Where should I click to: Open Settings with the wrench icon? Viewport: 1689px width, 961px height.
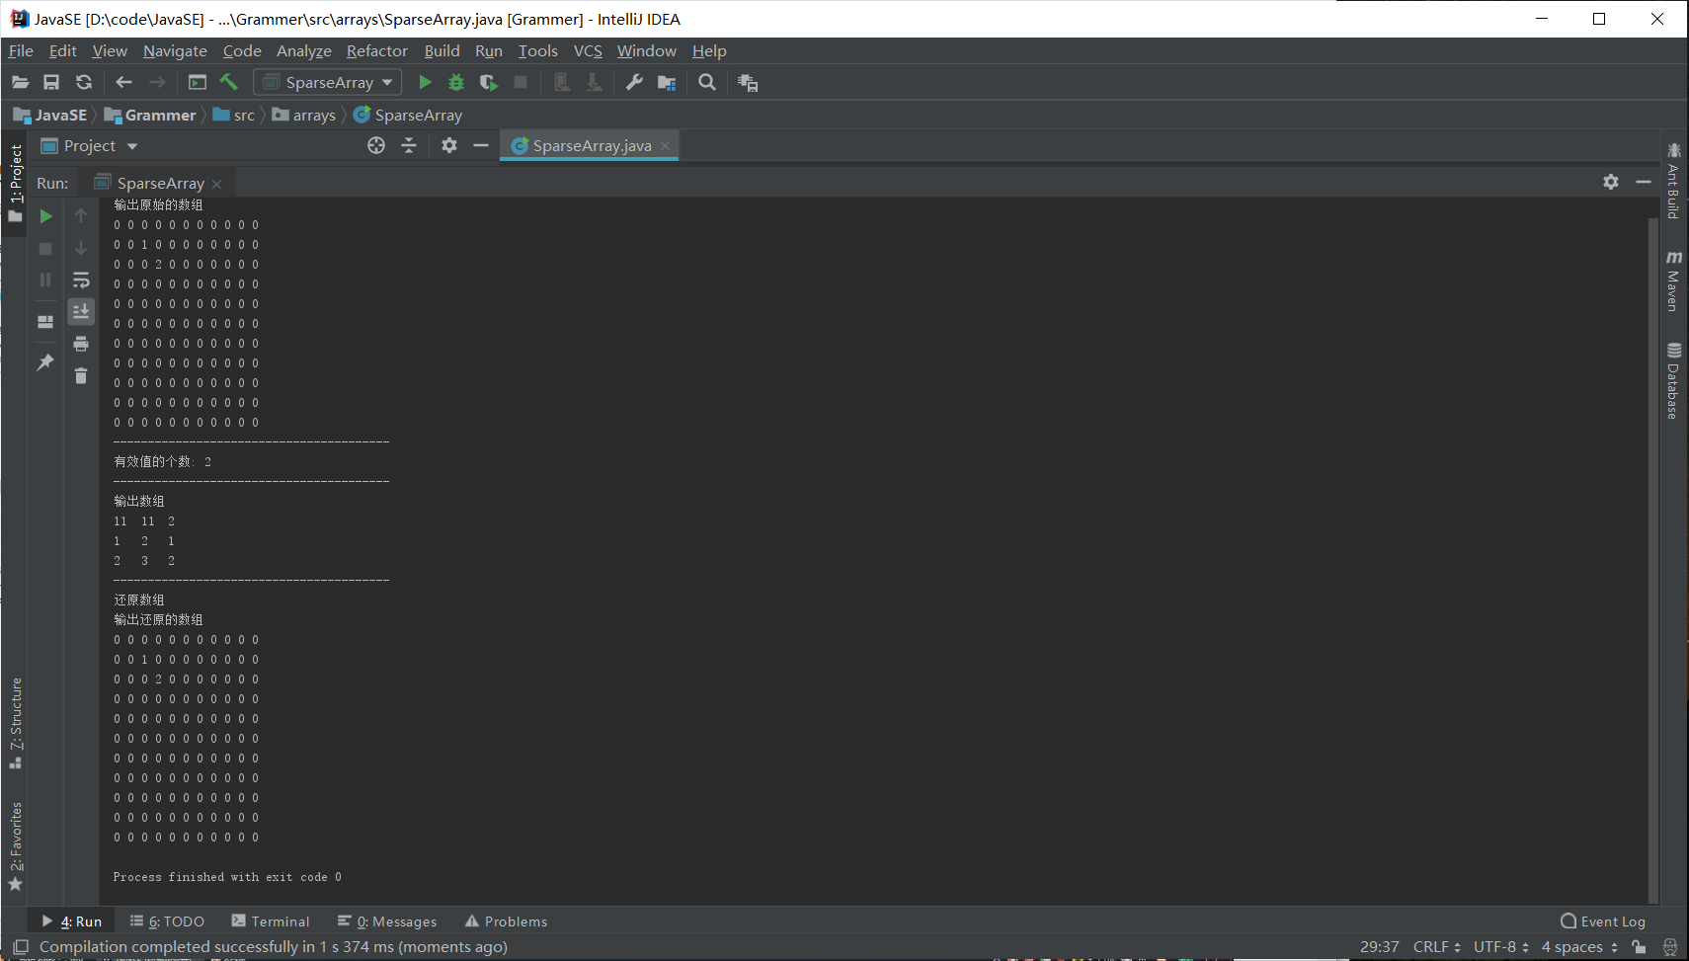click(634, 83)
